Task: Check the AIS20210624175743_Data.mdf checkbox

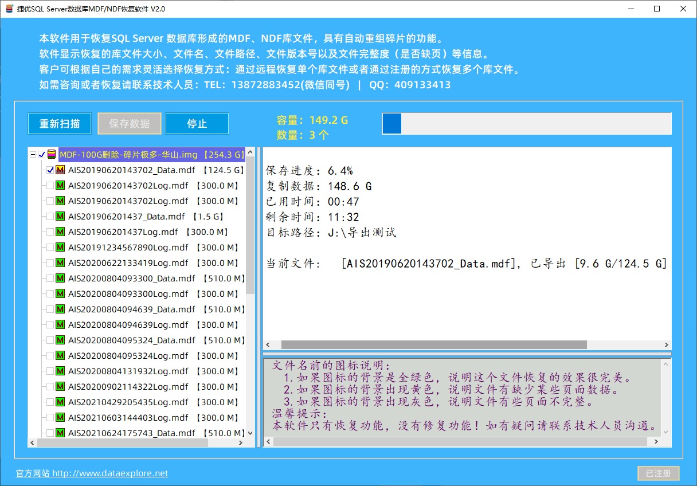Action: [x=50, y=433]
